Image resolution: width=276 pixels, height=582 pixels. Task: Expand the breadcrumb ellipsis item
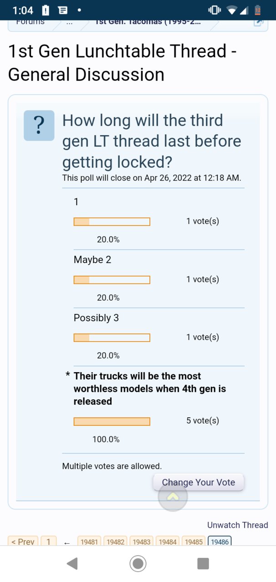tap(66, 21)
